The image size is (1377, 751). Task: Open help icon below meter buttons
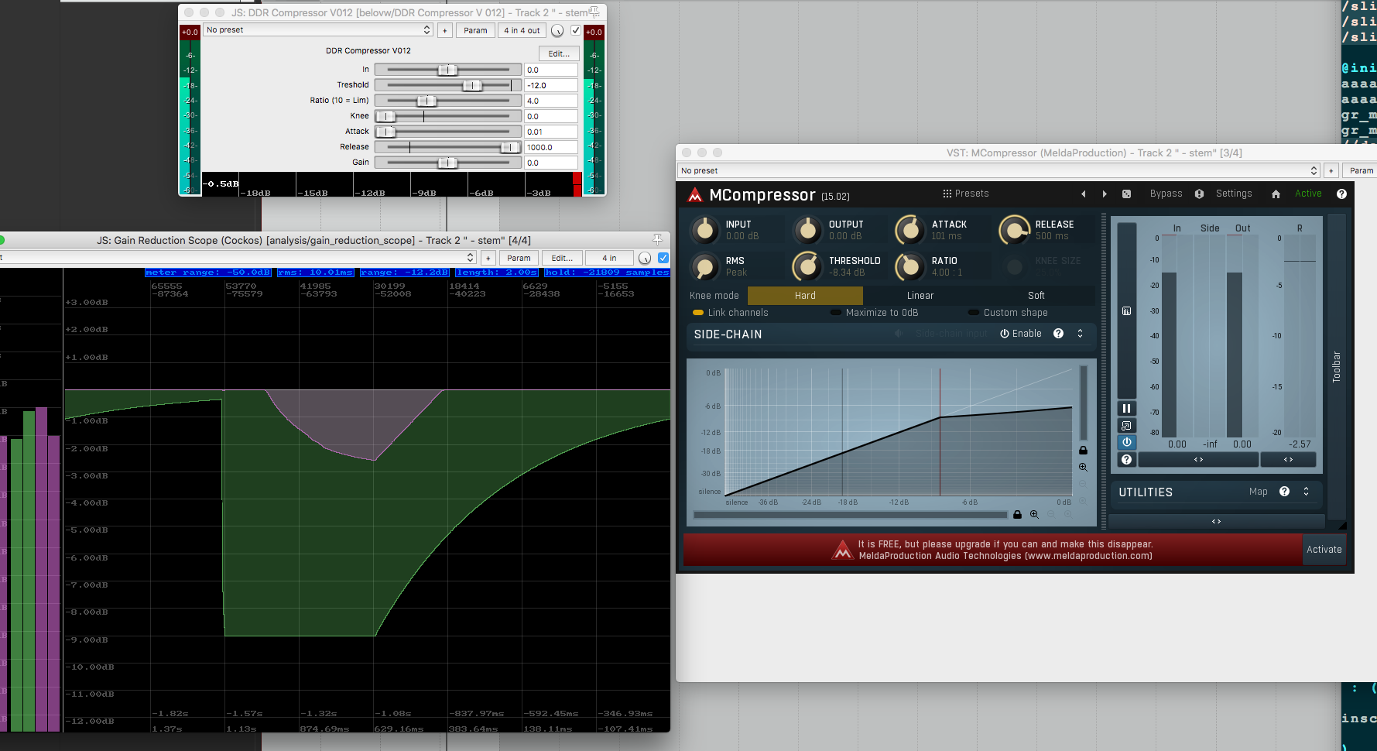point(1126,459)
